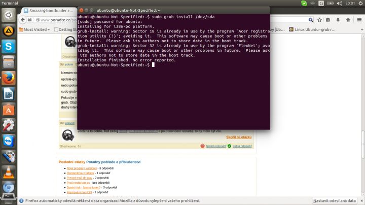Launch TeamViewer from the launcher
The height and width of the screenshot is (205, 365).
pos(9,141)
